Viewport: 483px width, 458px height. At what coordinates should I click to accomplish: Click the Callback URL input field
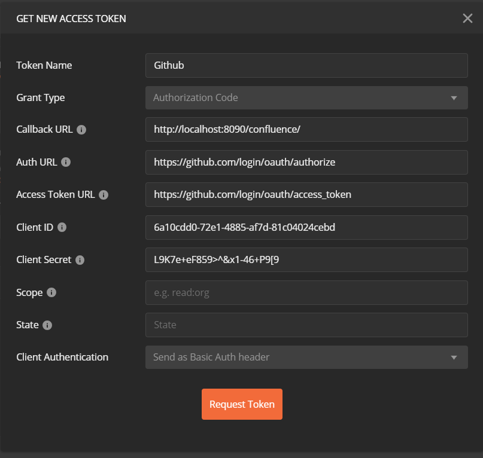click(x=306, y=130)
